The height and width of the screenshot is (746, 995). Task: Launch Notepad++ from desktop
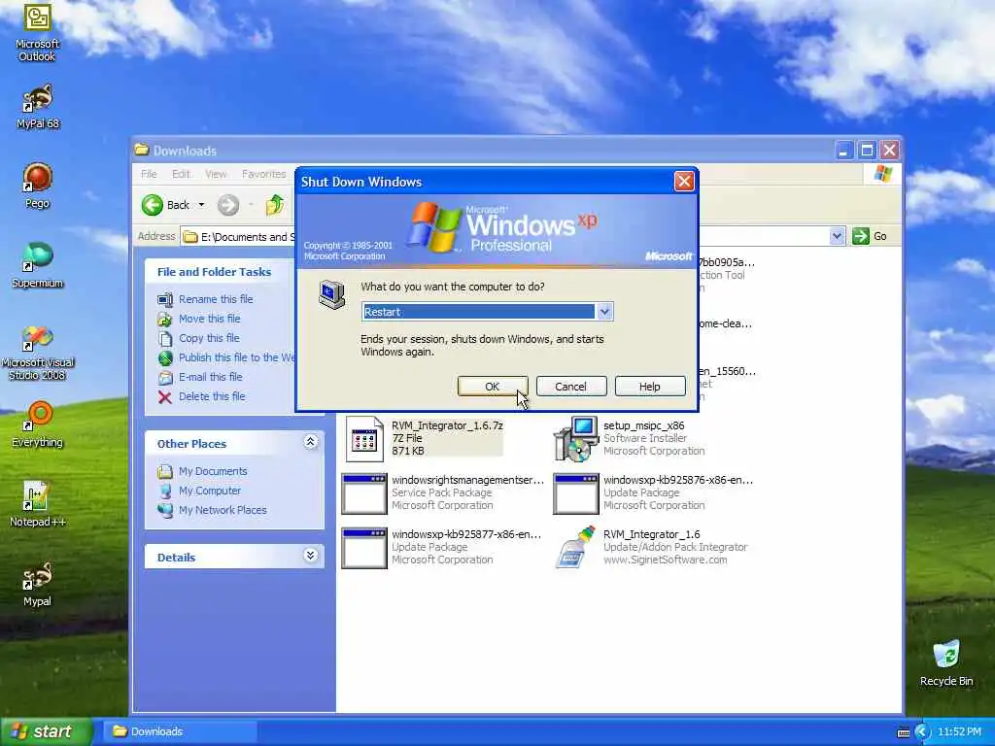coord(38,504)
